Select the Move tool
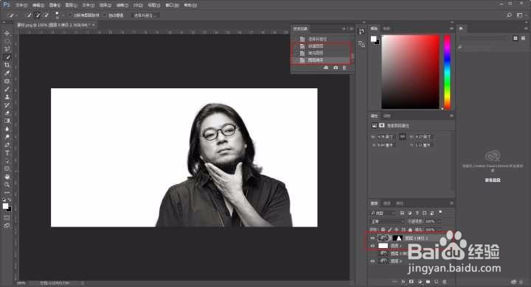The height and width of the screenshot is (287, 531). coord(7,33)
